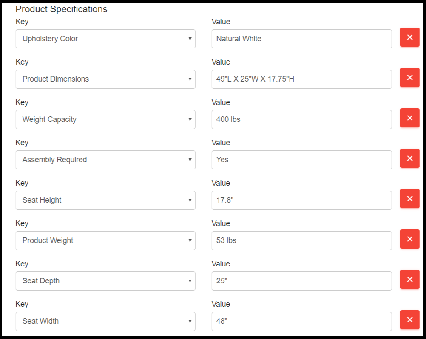Focus the 400 lbs value field
Screen dimensions: 426x339
click(x=301, y=119)
